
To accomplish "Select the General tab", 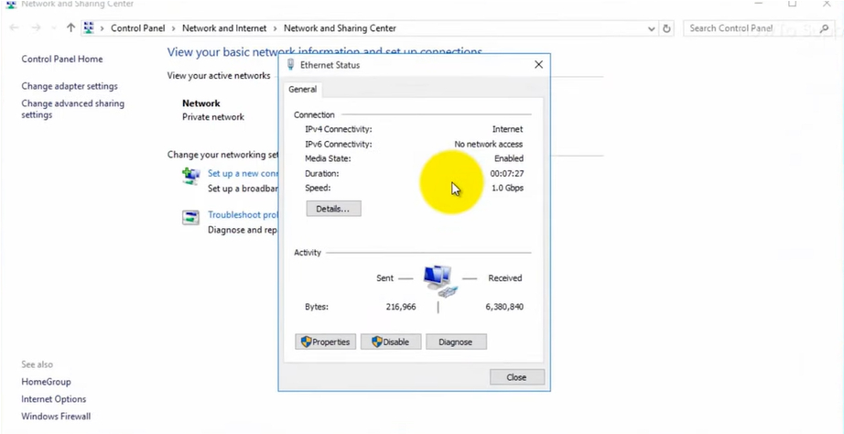I will [x=302, y=90].
